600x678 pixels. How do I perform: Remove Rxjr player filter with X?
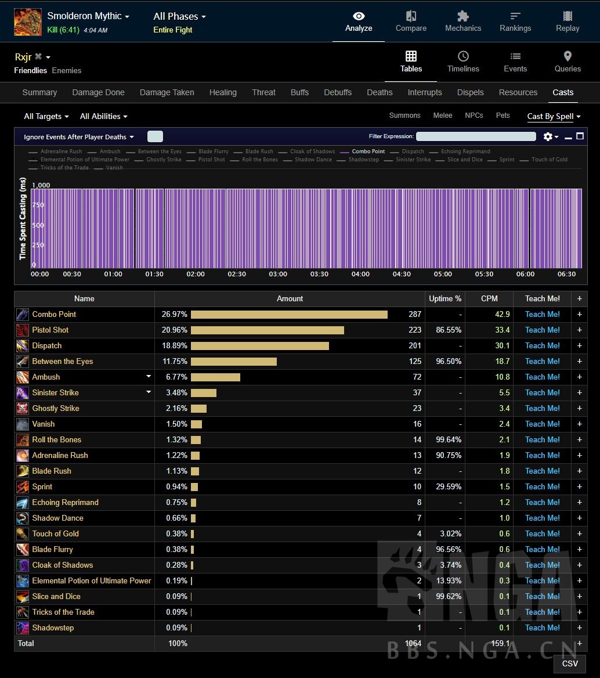[38, 57]
